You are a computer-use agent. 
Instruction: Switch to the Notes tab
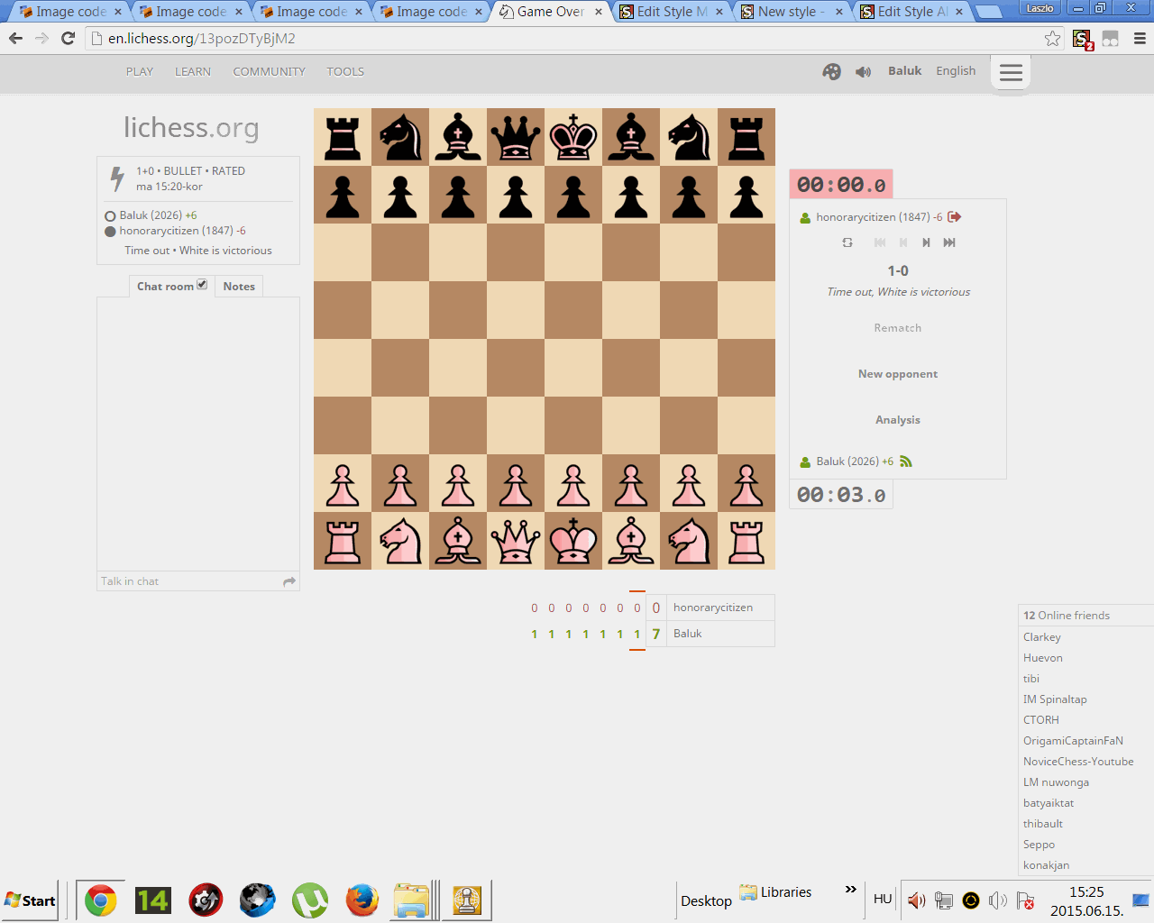pos(239,286)
